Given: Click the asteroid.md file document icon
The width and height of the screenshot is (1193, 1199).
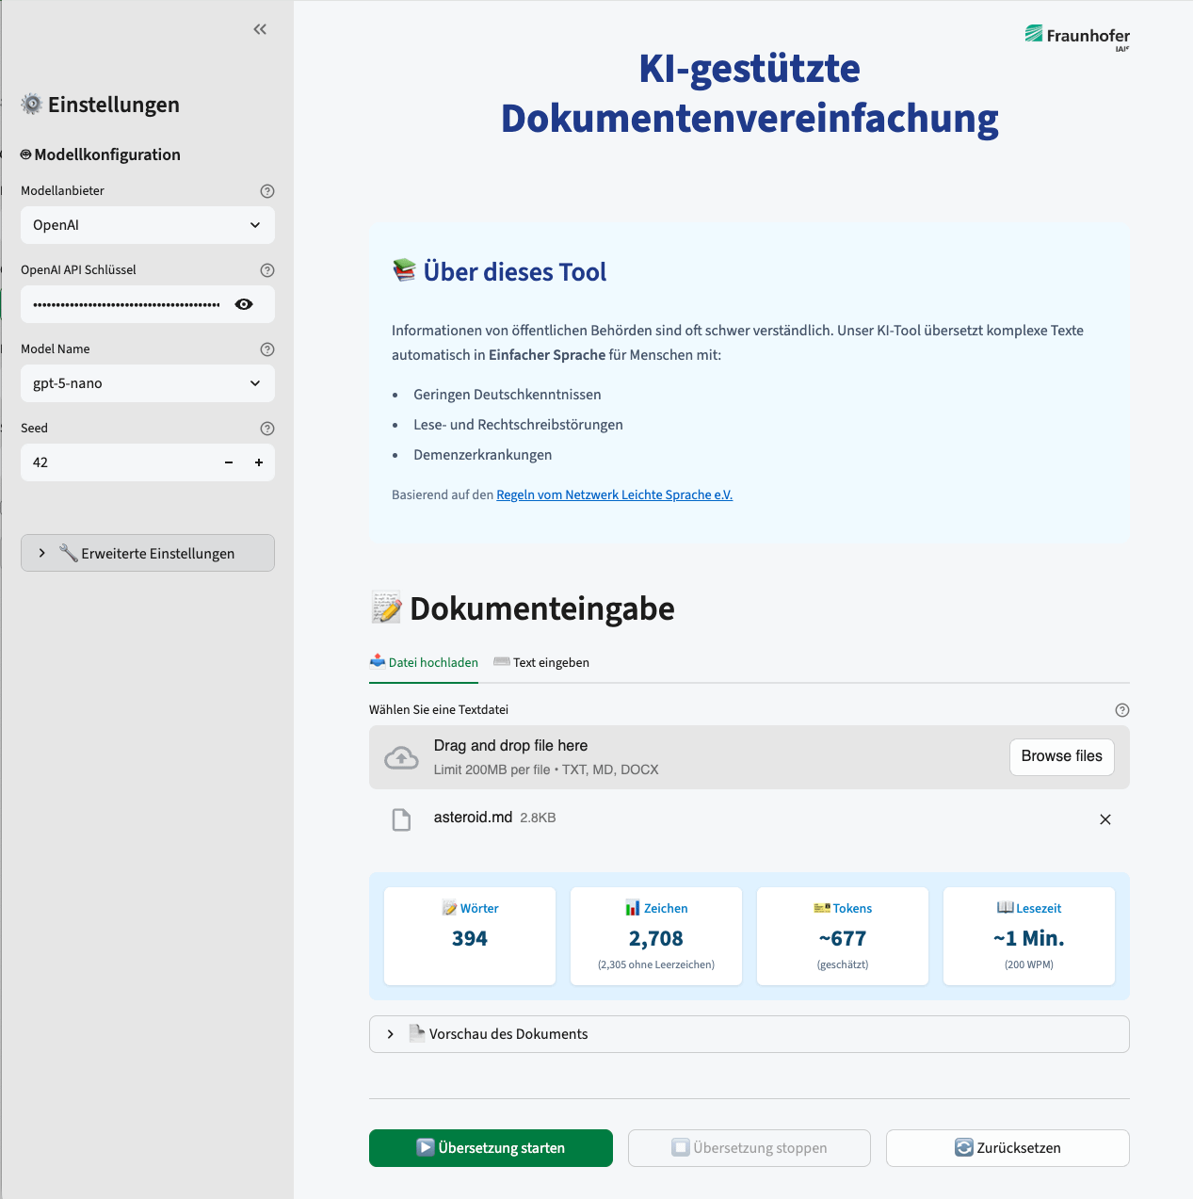Looking at the screenshot, I should (x=401, y=819).
